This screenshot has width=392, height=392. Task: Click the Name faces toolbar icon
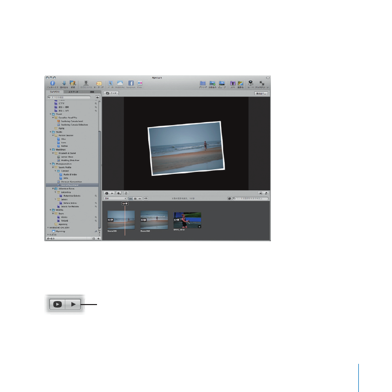(x=86, y=83)
